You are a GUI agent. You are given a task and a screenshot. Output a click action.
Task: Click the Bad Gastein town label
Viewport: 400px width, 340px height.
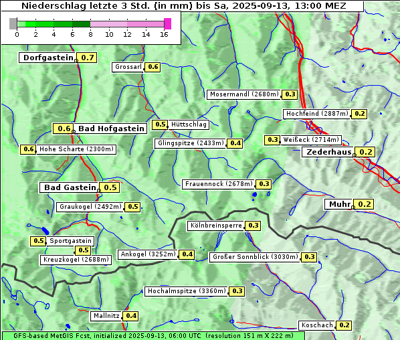pyautogui.click(x=70, y=187)
